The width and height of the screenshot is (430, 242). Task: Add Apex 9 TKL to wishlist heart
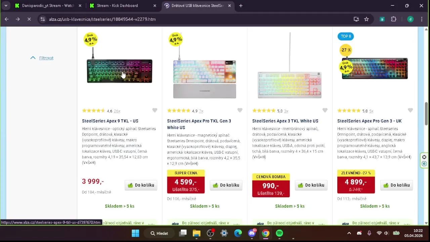point(155,111)
